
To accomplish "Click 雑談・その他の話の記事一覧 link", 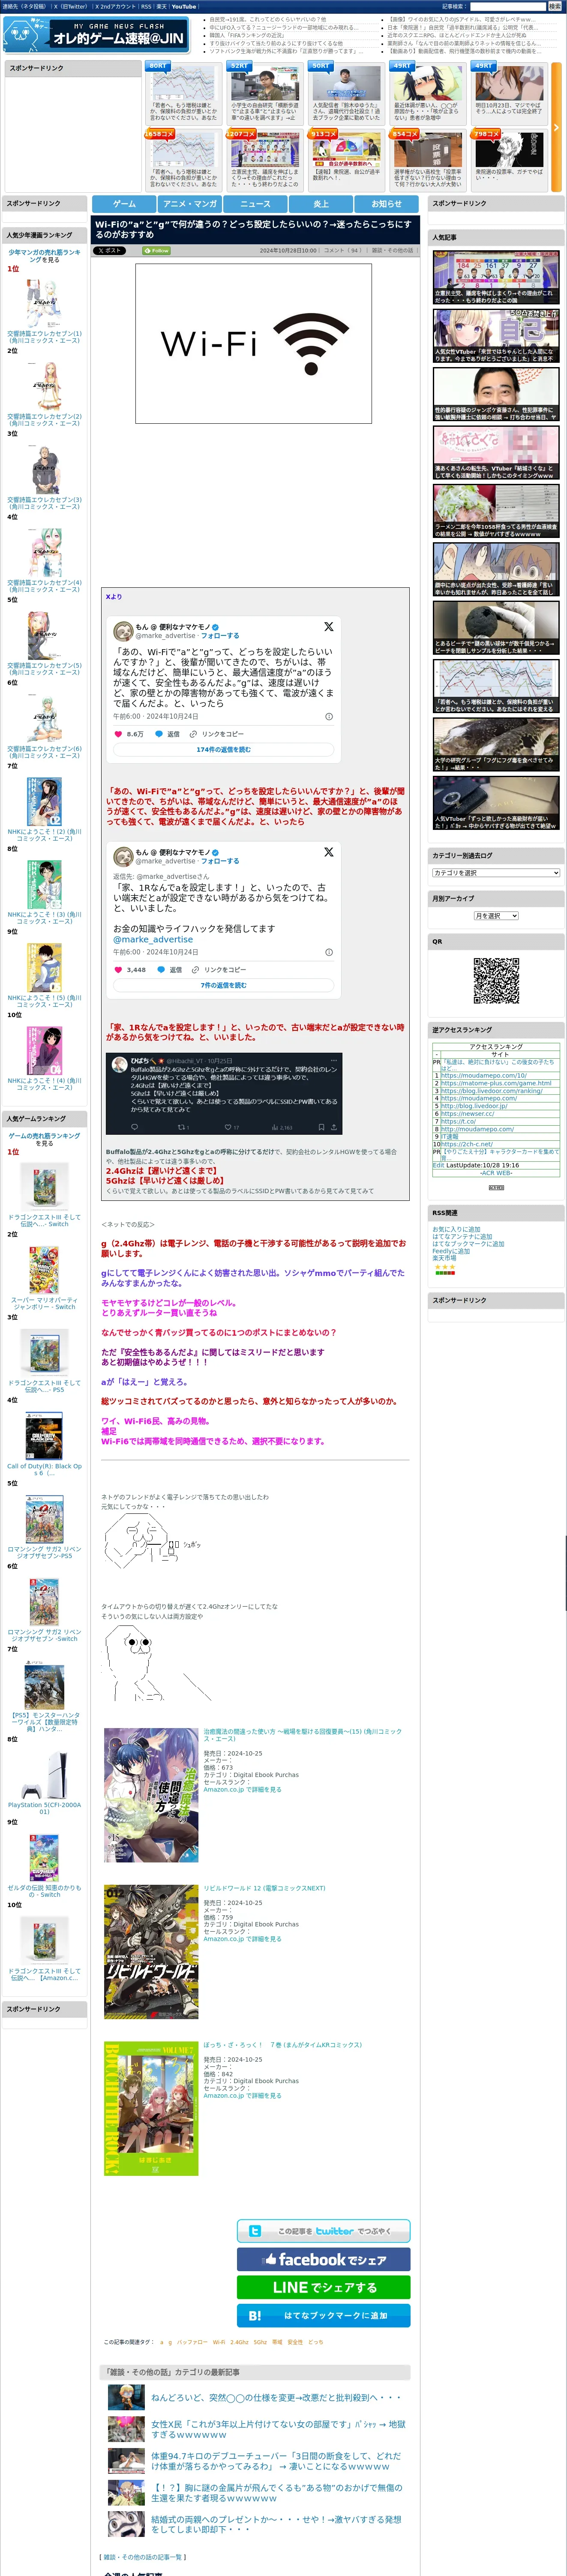I will click(x=143, y=2557).
